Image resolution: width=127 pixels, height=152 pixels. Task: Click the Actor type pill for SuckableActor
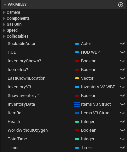(x=77, y=44)
